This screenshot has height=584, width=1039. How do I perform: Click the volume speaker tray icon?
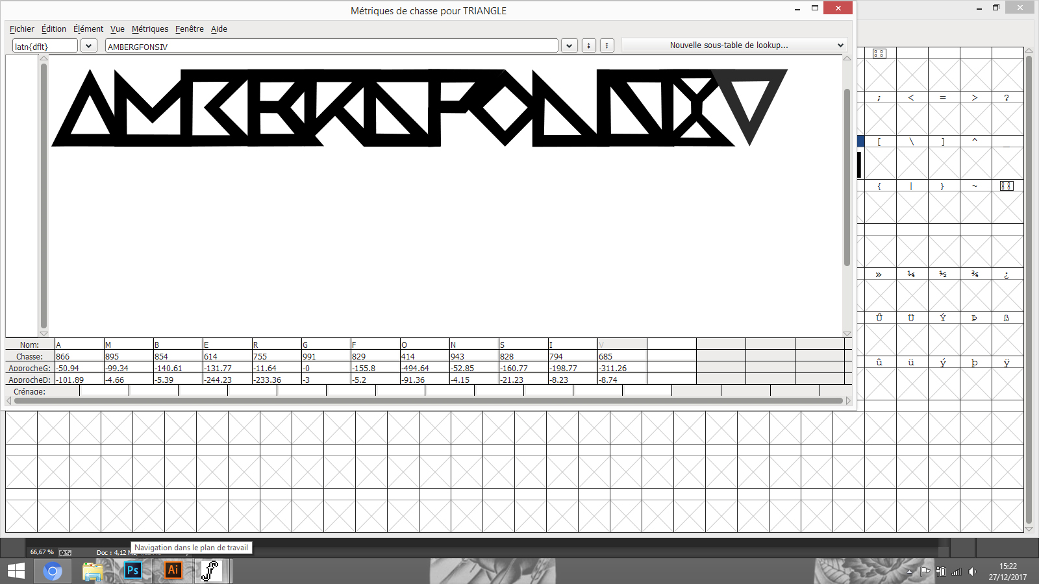[972, 572]
